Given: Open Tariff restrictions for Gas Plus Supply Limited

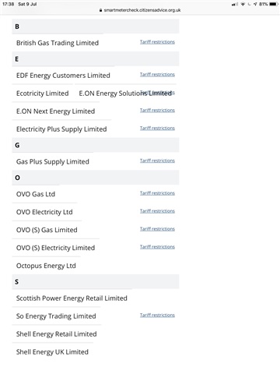Looking at the screenshot, I should point(157,161).
